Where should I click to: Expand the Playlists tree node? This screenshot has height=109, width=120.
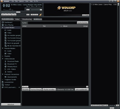(x=3, y=56)
